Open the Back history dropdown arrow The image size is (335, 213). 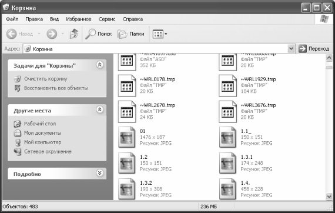click(39, 34)
